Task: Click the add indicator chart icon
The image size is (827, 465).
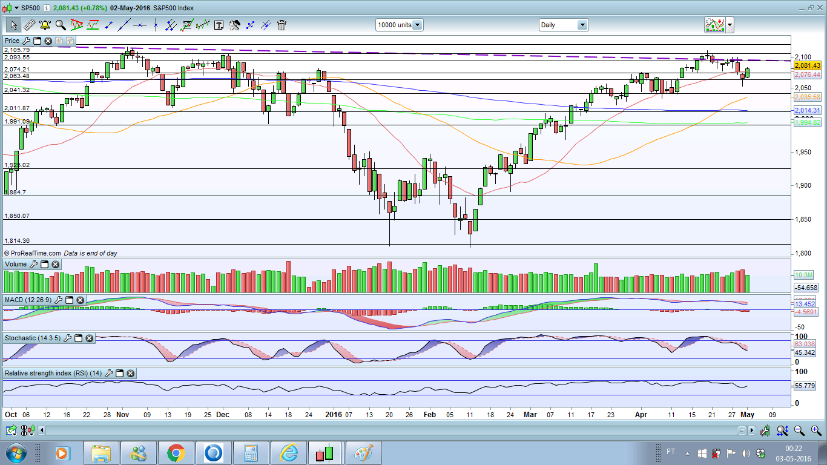Action: (x=715, y=25)
